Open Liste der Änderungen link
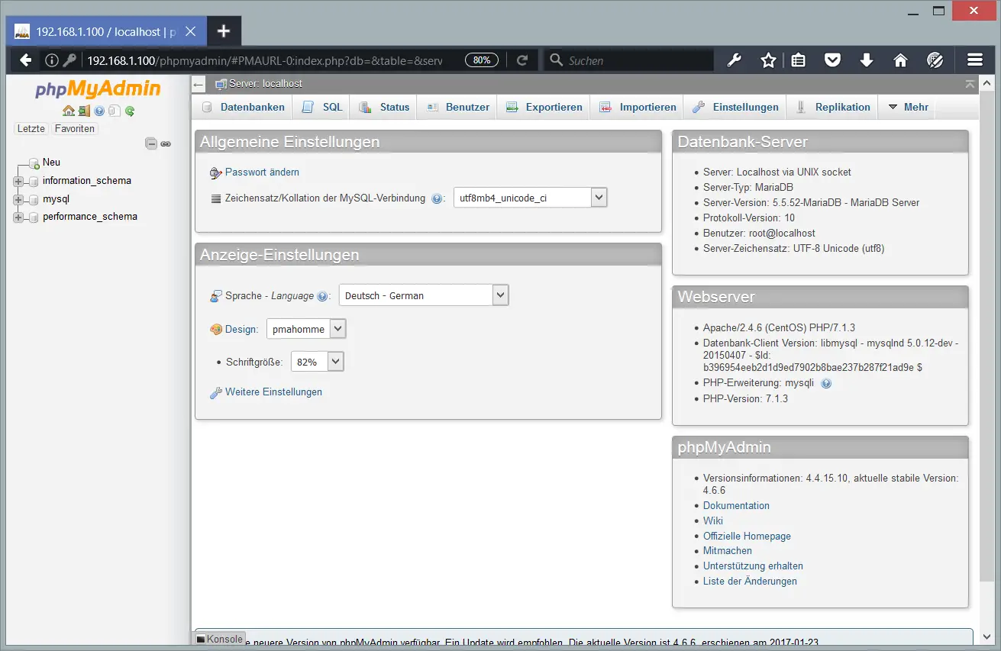Screen dimensions: 1001x651 [750, 582]
